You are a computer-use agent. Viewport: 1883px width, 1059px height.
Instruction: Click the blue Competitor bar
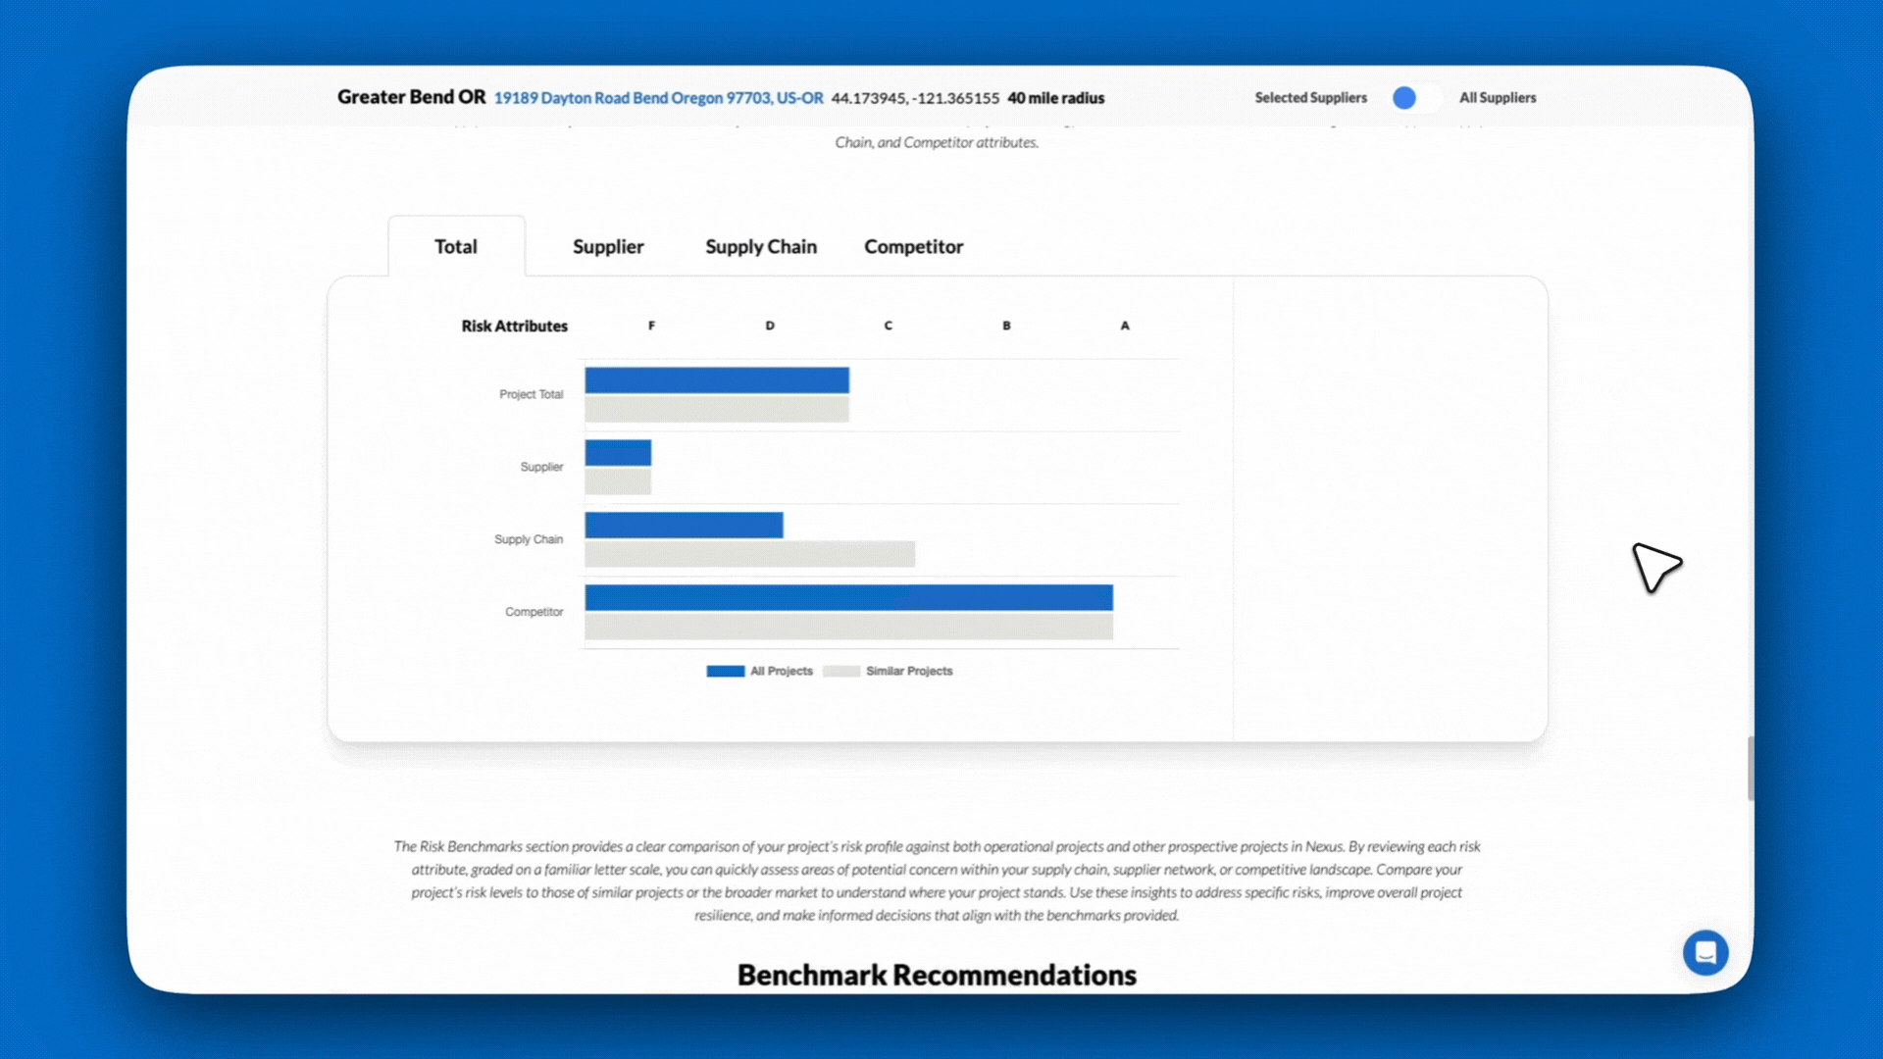pyautogui.click(x=848, y=597)
